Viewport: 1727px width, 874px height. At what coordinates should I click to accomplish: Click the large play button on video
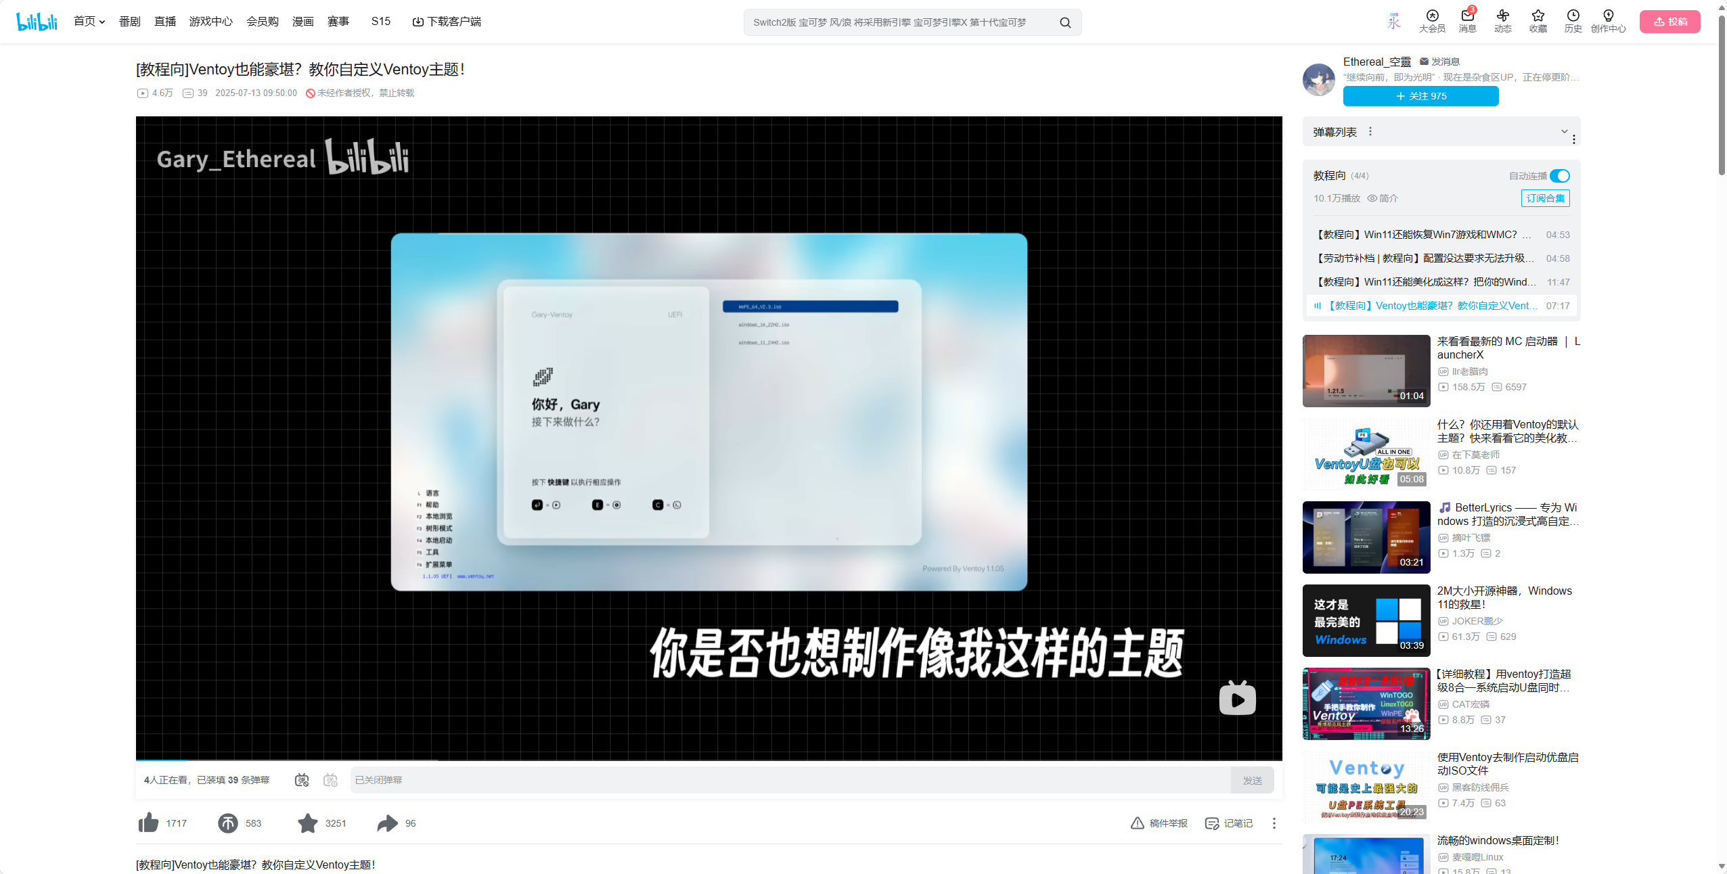click(x=1237, y=699)
